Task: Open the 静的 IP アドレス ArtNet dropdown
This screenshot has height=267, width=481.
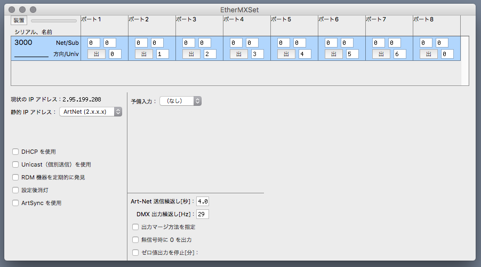Action: point(91,112)
